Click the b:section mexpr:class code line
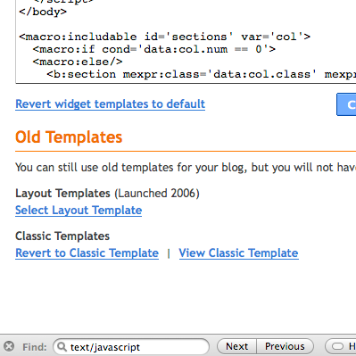Viewport: 356px width, 356px height. point(201,74)
